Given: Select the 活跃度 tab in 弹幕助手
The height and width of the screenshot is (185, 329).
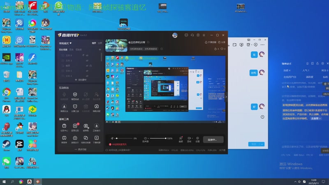Looking at the screenshot, I should tap(310, 77).
